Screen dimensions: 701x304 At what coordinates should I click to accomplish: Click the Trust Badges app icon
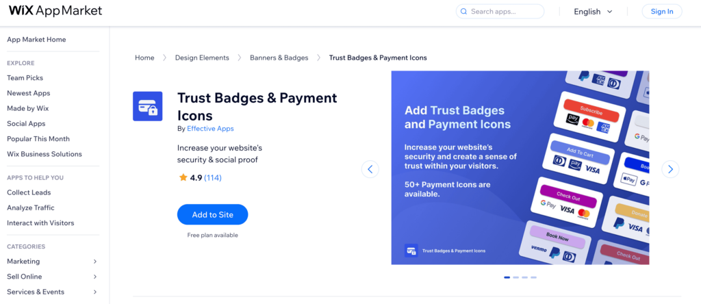click(148, 106)
